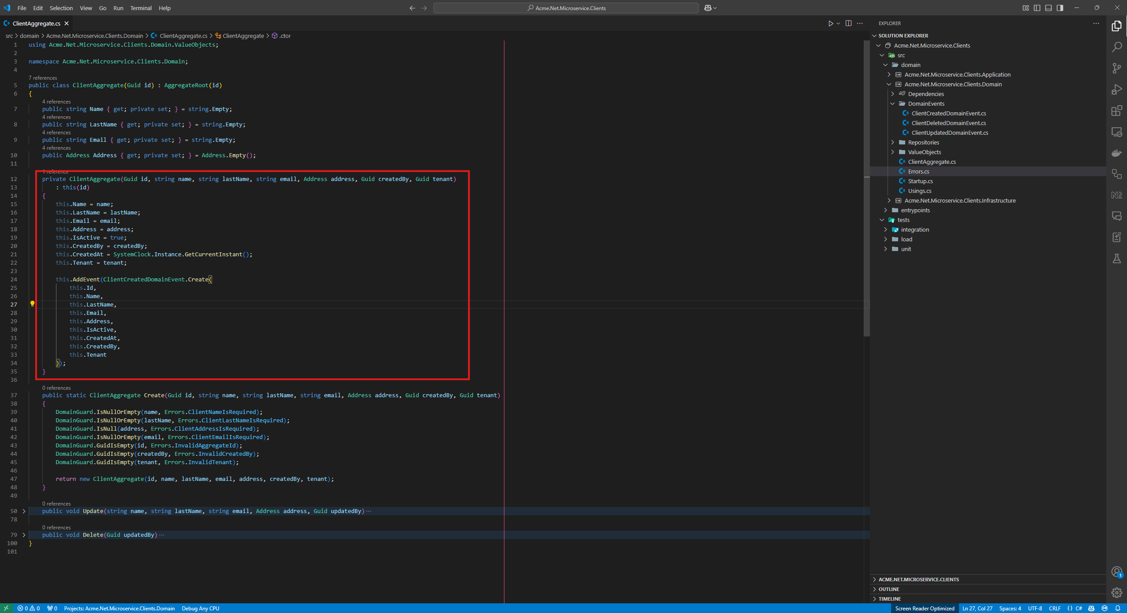This screenshot has width=1127, height=613.
Task: Open the GitHub Copilot chat view icon
Action: [x=1116, y=216]
